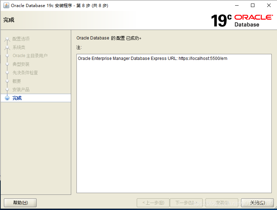This screenshot has height=210, width=277.
Task: Click the 注: label above the notes box
Action: (x=79, y=47)
